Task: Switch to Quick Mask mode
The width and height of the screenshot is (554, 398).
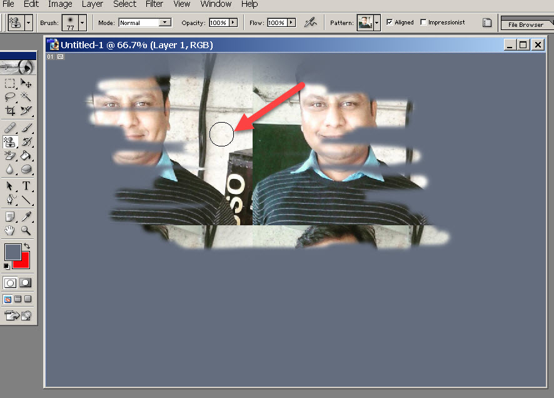Action: 26,283
